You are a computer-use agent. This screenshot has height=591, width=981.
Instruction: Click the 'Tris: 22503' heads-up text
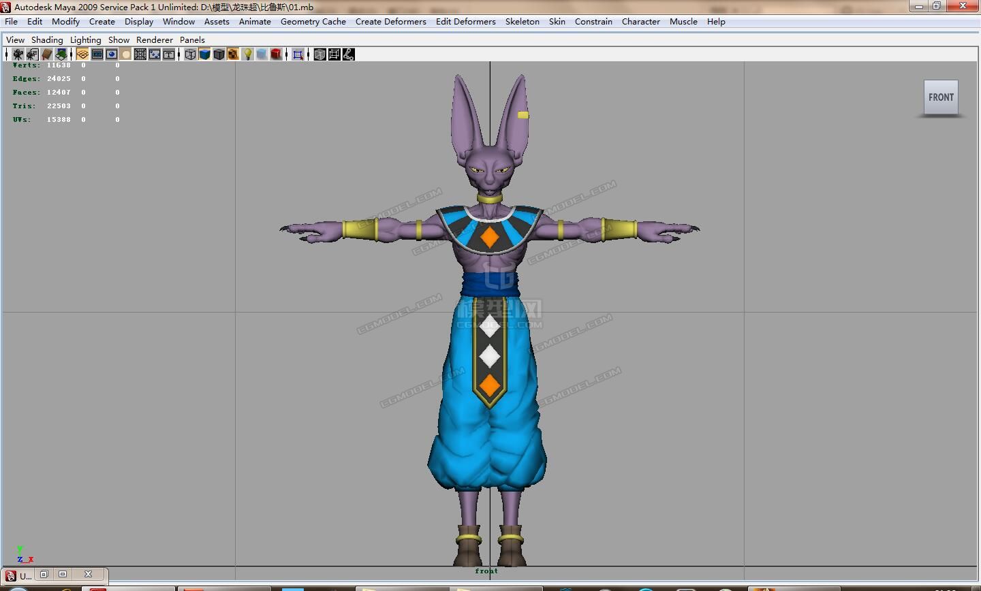[x=42, y=106]
